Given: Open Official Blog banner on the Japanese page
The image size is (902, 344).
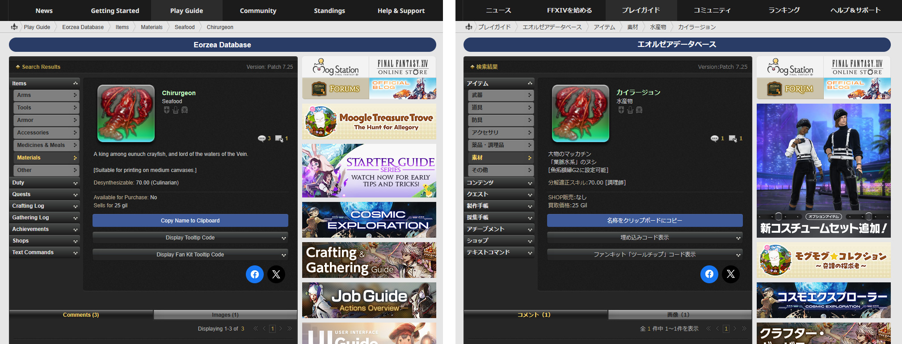Looking at the screenshot, I should click(x=857, y=88).
